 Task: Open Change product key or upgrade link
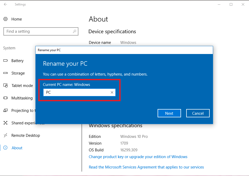tap(138, 157)
